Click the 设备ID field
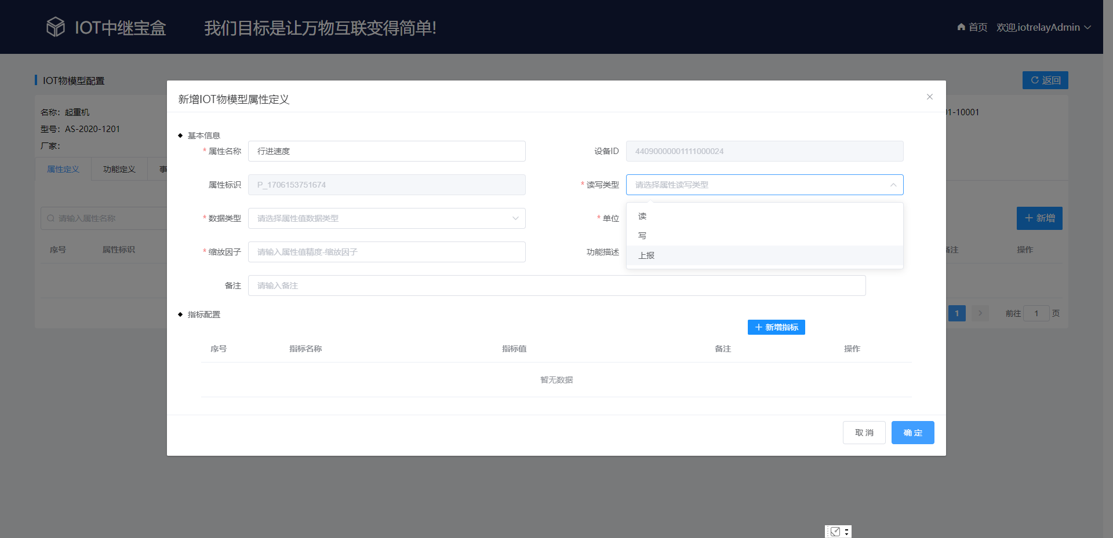The width and height of the screenshot is (1113, 538). pos(765,151)
